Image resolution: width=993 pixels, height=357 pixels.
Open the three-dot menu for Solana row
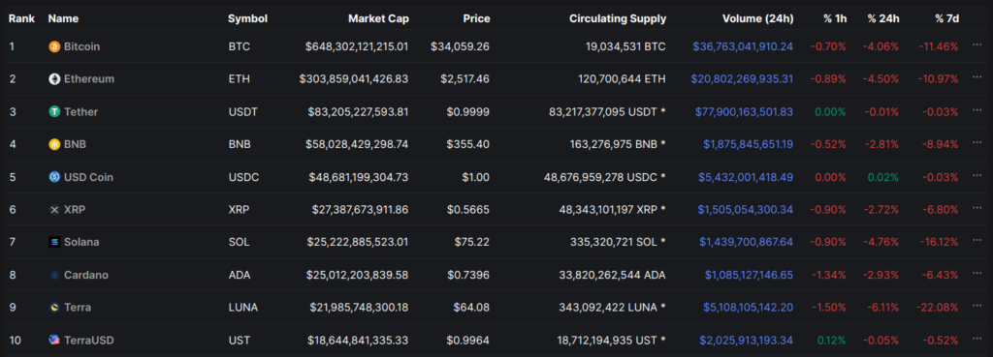[977, 241]
